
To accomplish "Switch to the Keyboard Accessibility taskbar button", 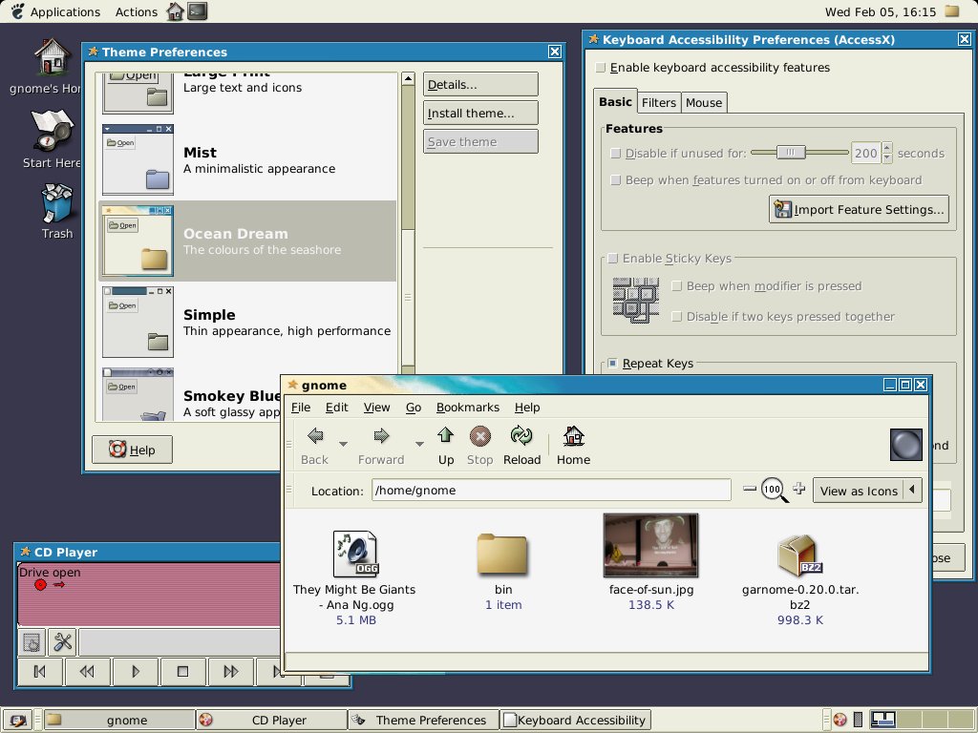I will click(576, 720).
